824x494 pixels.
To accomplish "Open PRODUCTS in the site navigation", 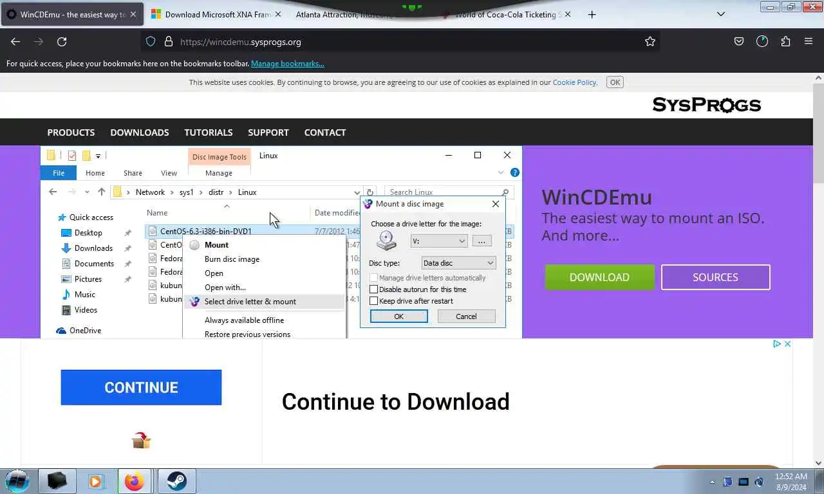I will pos(71,132).
